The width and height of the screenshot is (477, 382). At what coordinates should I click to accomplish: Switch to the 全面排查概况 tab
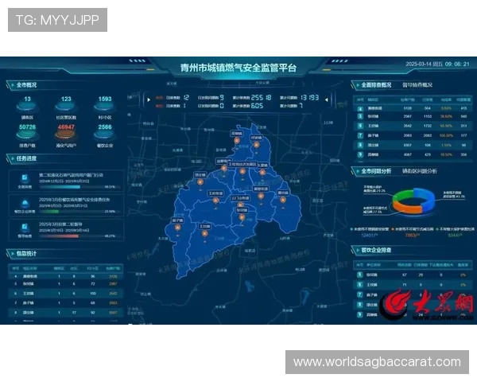coord(376,85)
